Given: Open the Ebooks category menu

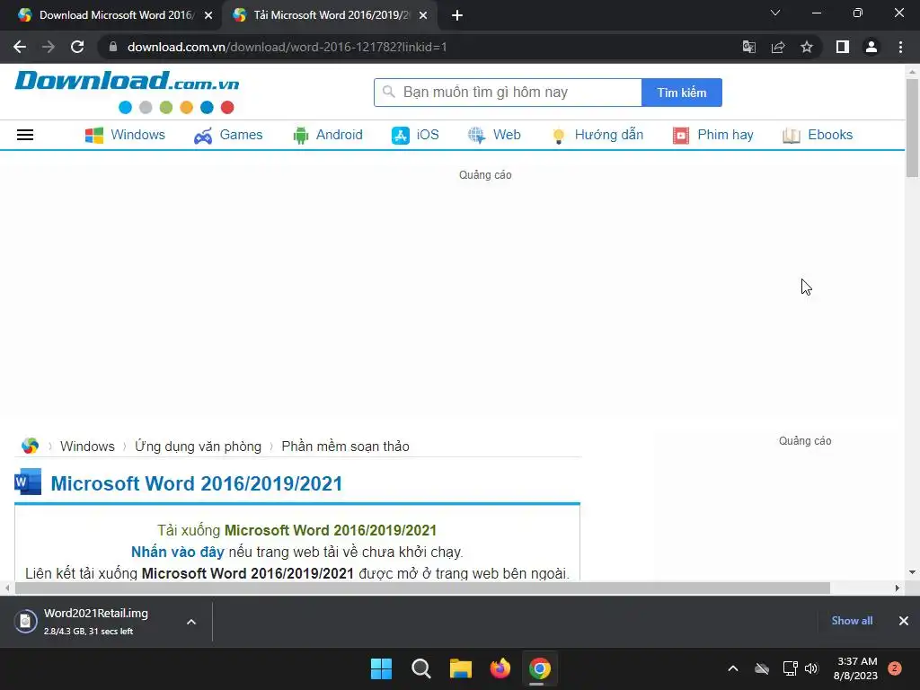Looking at the screenshot, I should [x=818, y=135].
